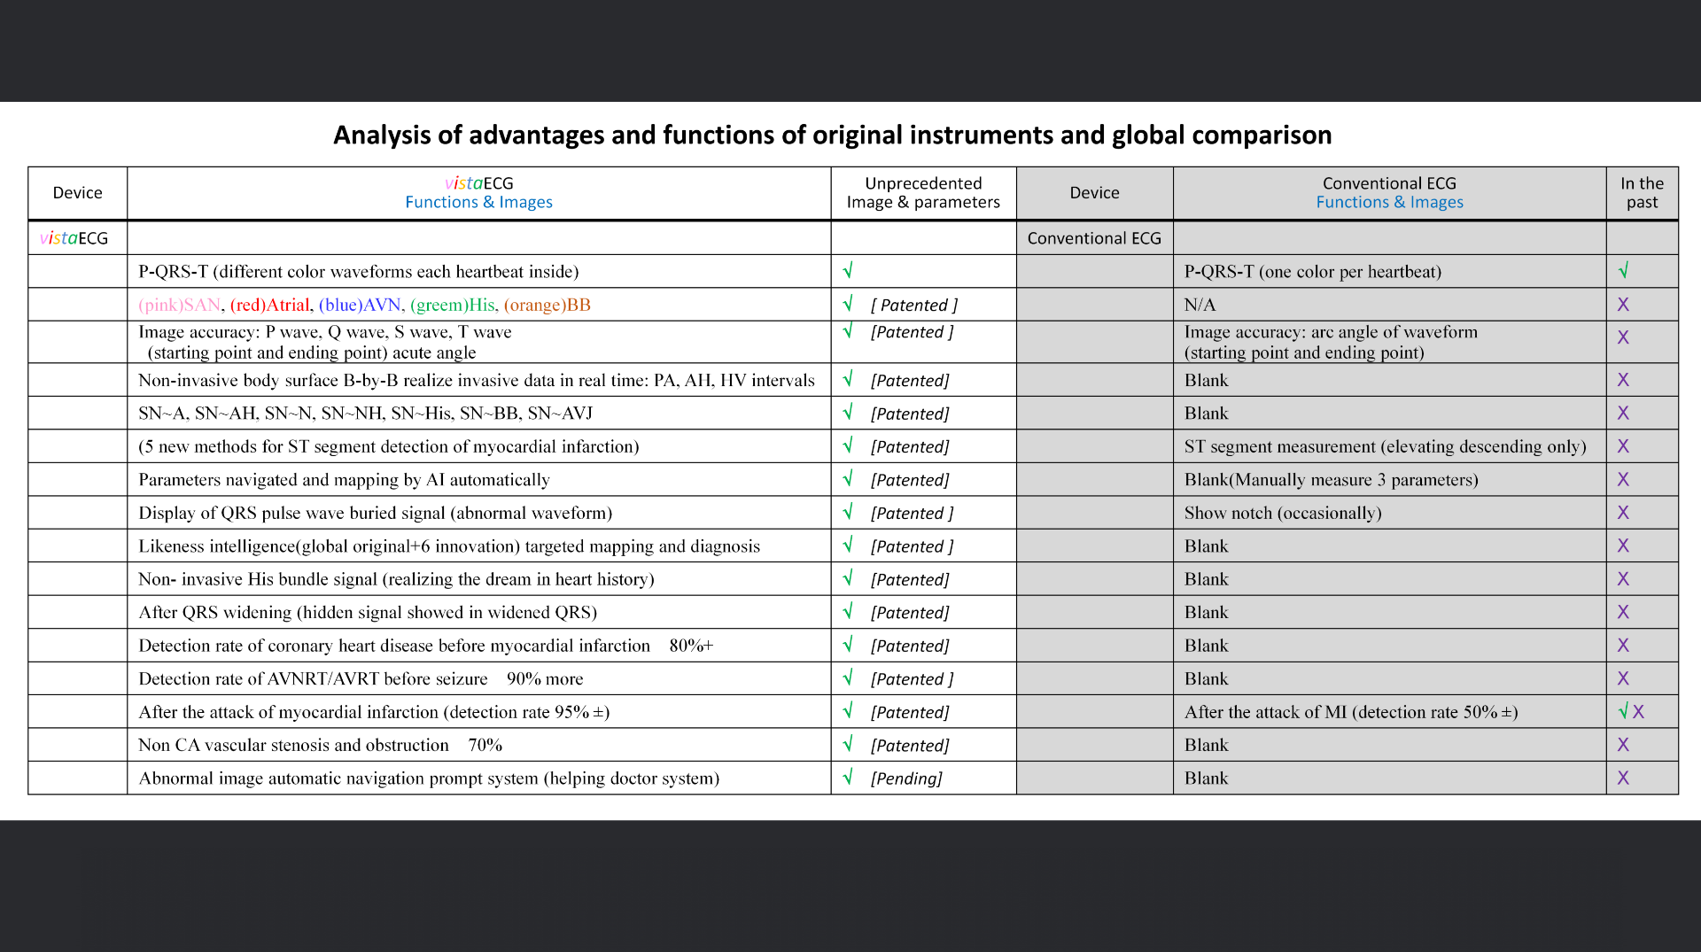Select the 'Non-invasive body surface B-by-B' row
The height and width of the screenshot is (952, 1701).
477,381
